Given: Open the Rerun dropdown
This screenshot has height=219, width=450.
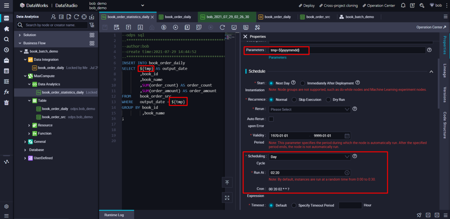Looking at the screenshot, I should coord(310,109).
